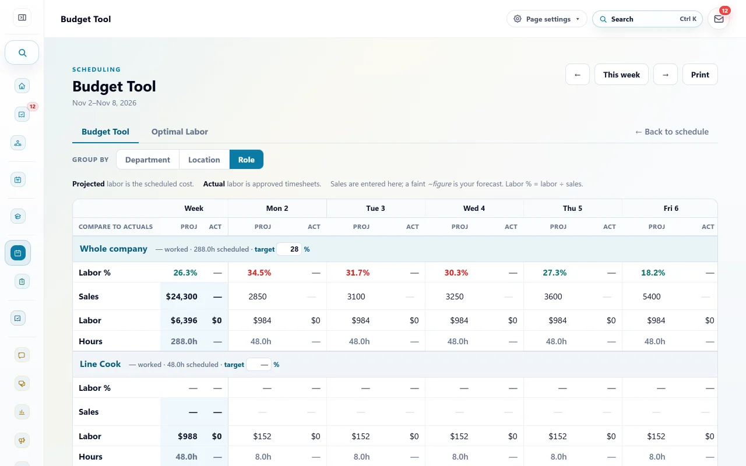Follow the Back to schedule link
Image resolution: width=746 pixels, height=466 pixels.
point(671,132)
